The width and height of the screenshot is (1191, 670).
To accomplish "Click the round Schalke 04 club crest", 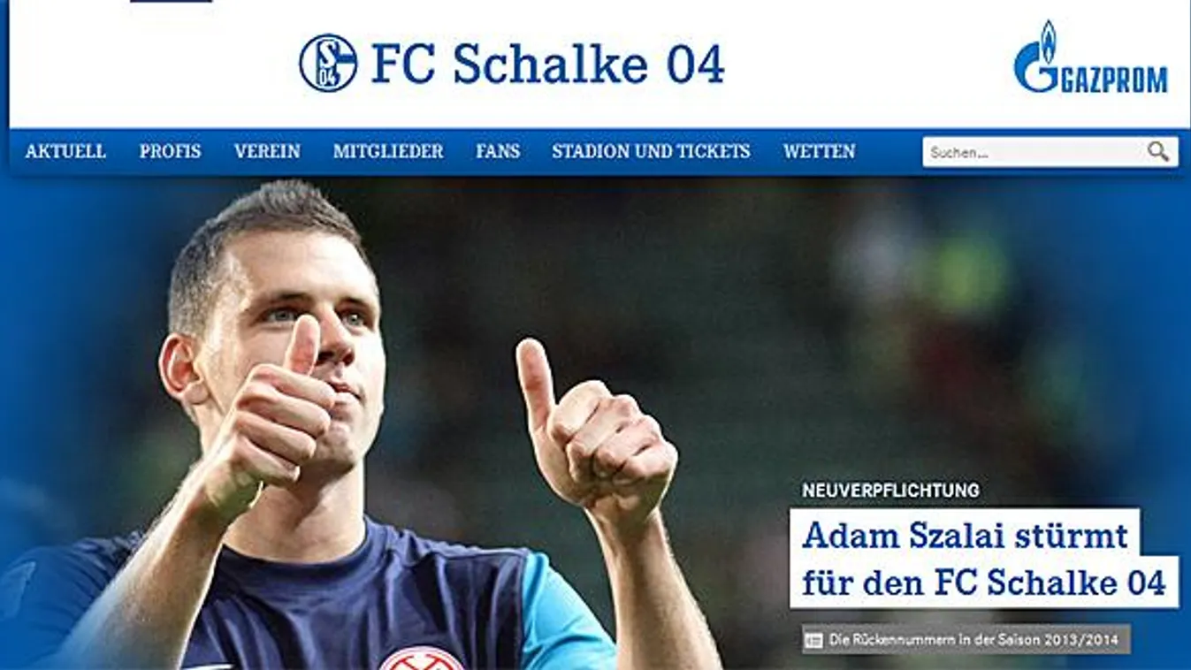I will click(328, 63).
